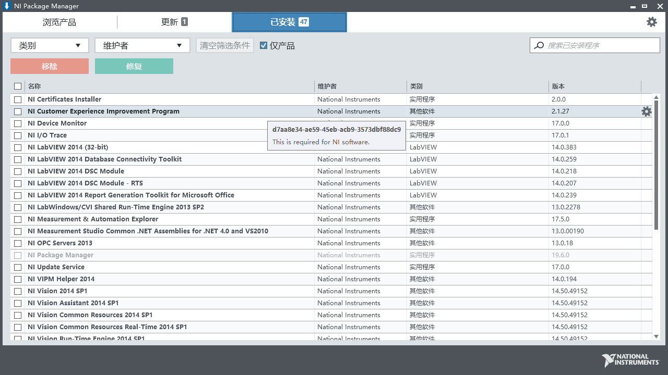Select the checkbox for NI Device Monitor
Screen dimensions: 668x375
(18, 123)
